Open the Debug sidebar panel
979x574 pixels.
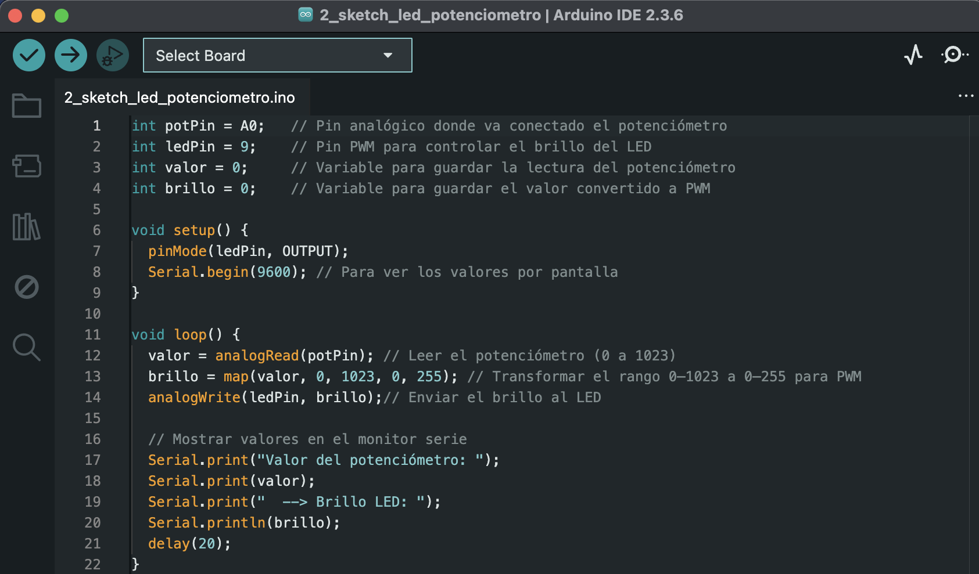(27, 287)
